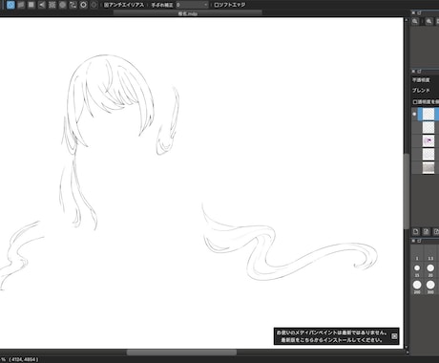Viewport: 439px width, 363px height.
Task: Enable the crisscross snap icon
Action: 31,5
